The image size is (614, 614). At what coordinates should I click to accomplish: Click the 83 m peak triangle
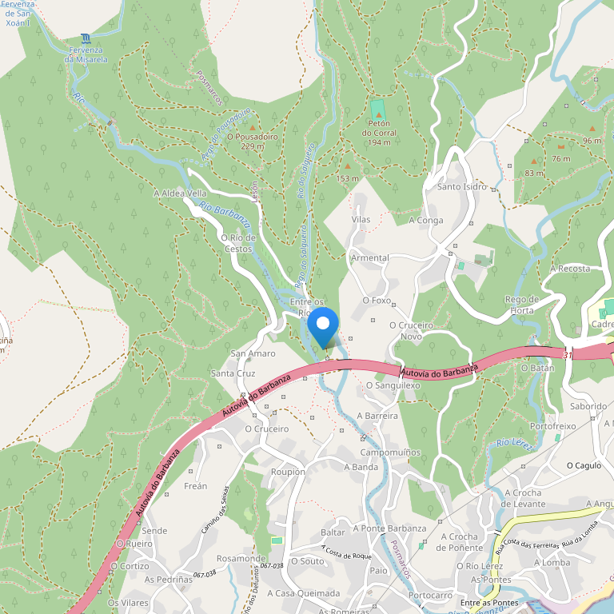point(534,161)
